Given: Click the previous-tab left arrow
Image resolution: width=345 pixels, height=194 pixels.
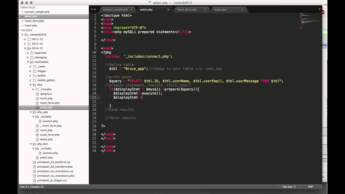Looking at the screenshot, I should tap(92, 9).
